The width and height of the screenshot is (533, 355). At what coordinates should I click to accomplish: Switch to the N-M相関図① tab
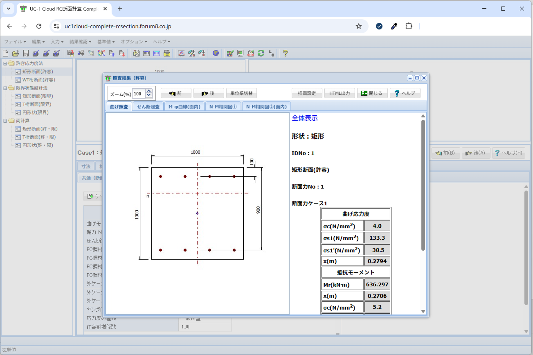point(223,107)
